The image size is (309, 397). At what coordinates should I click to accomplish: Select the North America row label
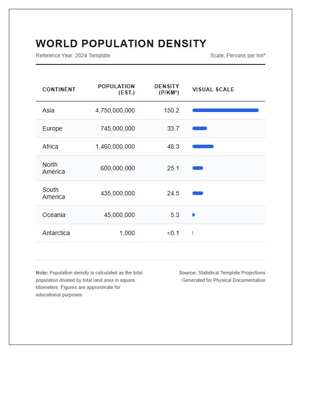pos(54,168)
